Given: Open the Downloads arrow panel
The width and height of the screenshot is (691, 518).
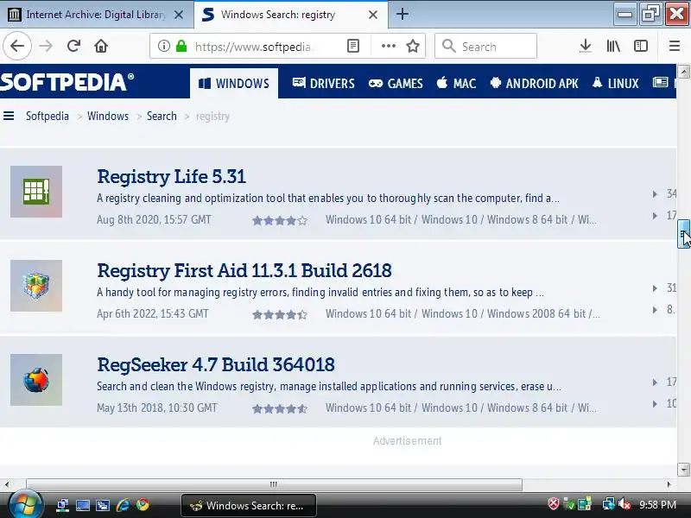Looking at the screenshot, I should pyautogui.click(x=586, y=46).
